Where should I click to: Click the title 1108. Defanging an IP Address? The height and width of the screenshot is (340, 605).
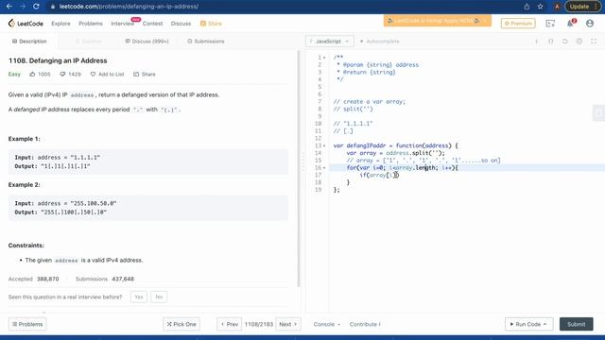(58, 60)
